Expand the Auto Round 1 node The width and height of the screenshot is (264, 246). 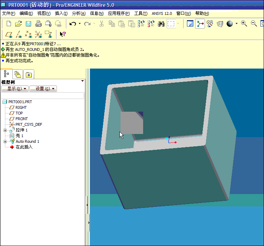click(x=5, y=141)
